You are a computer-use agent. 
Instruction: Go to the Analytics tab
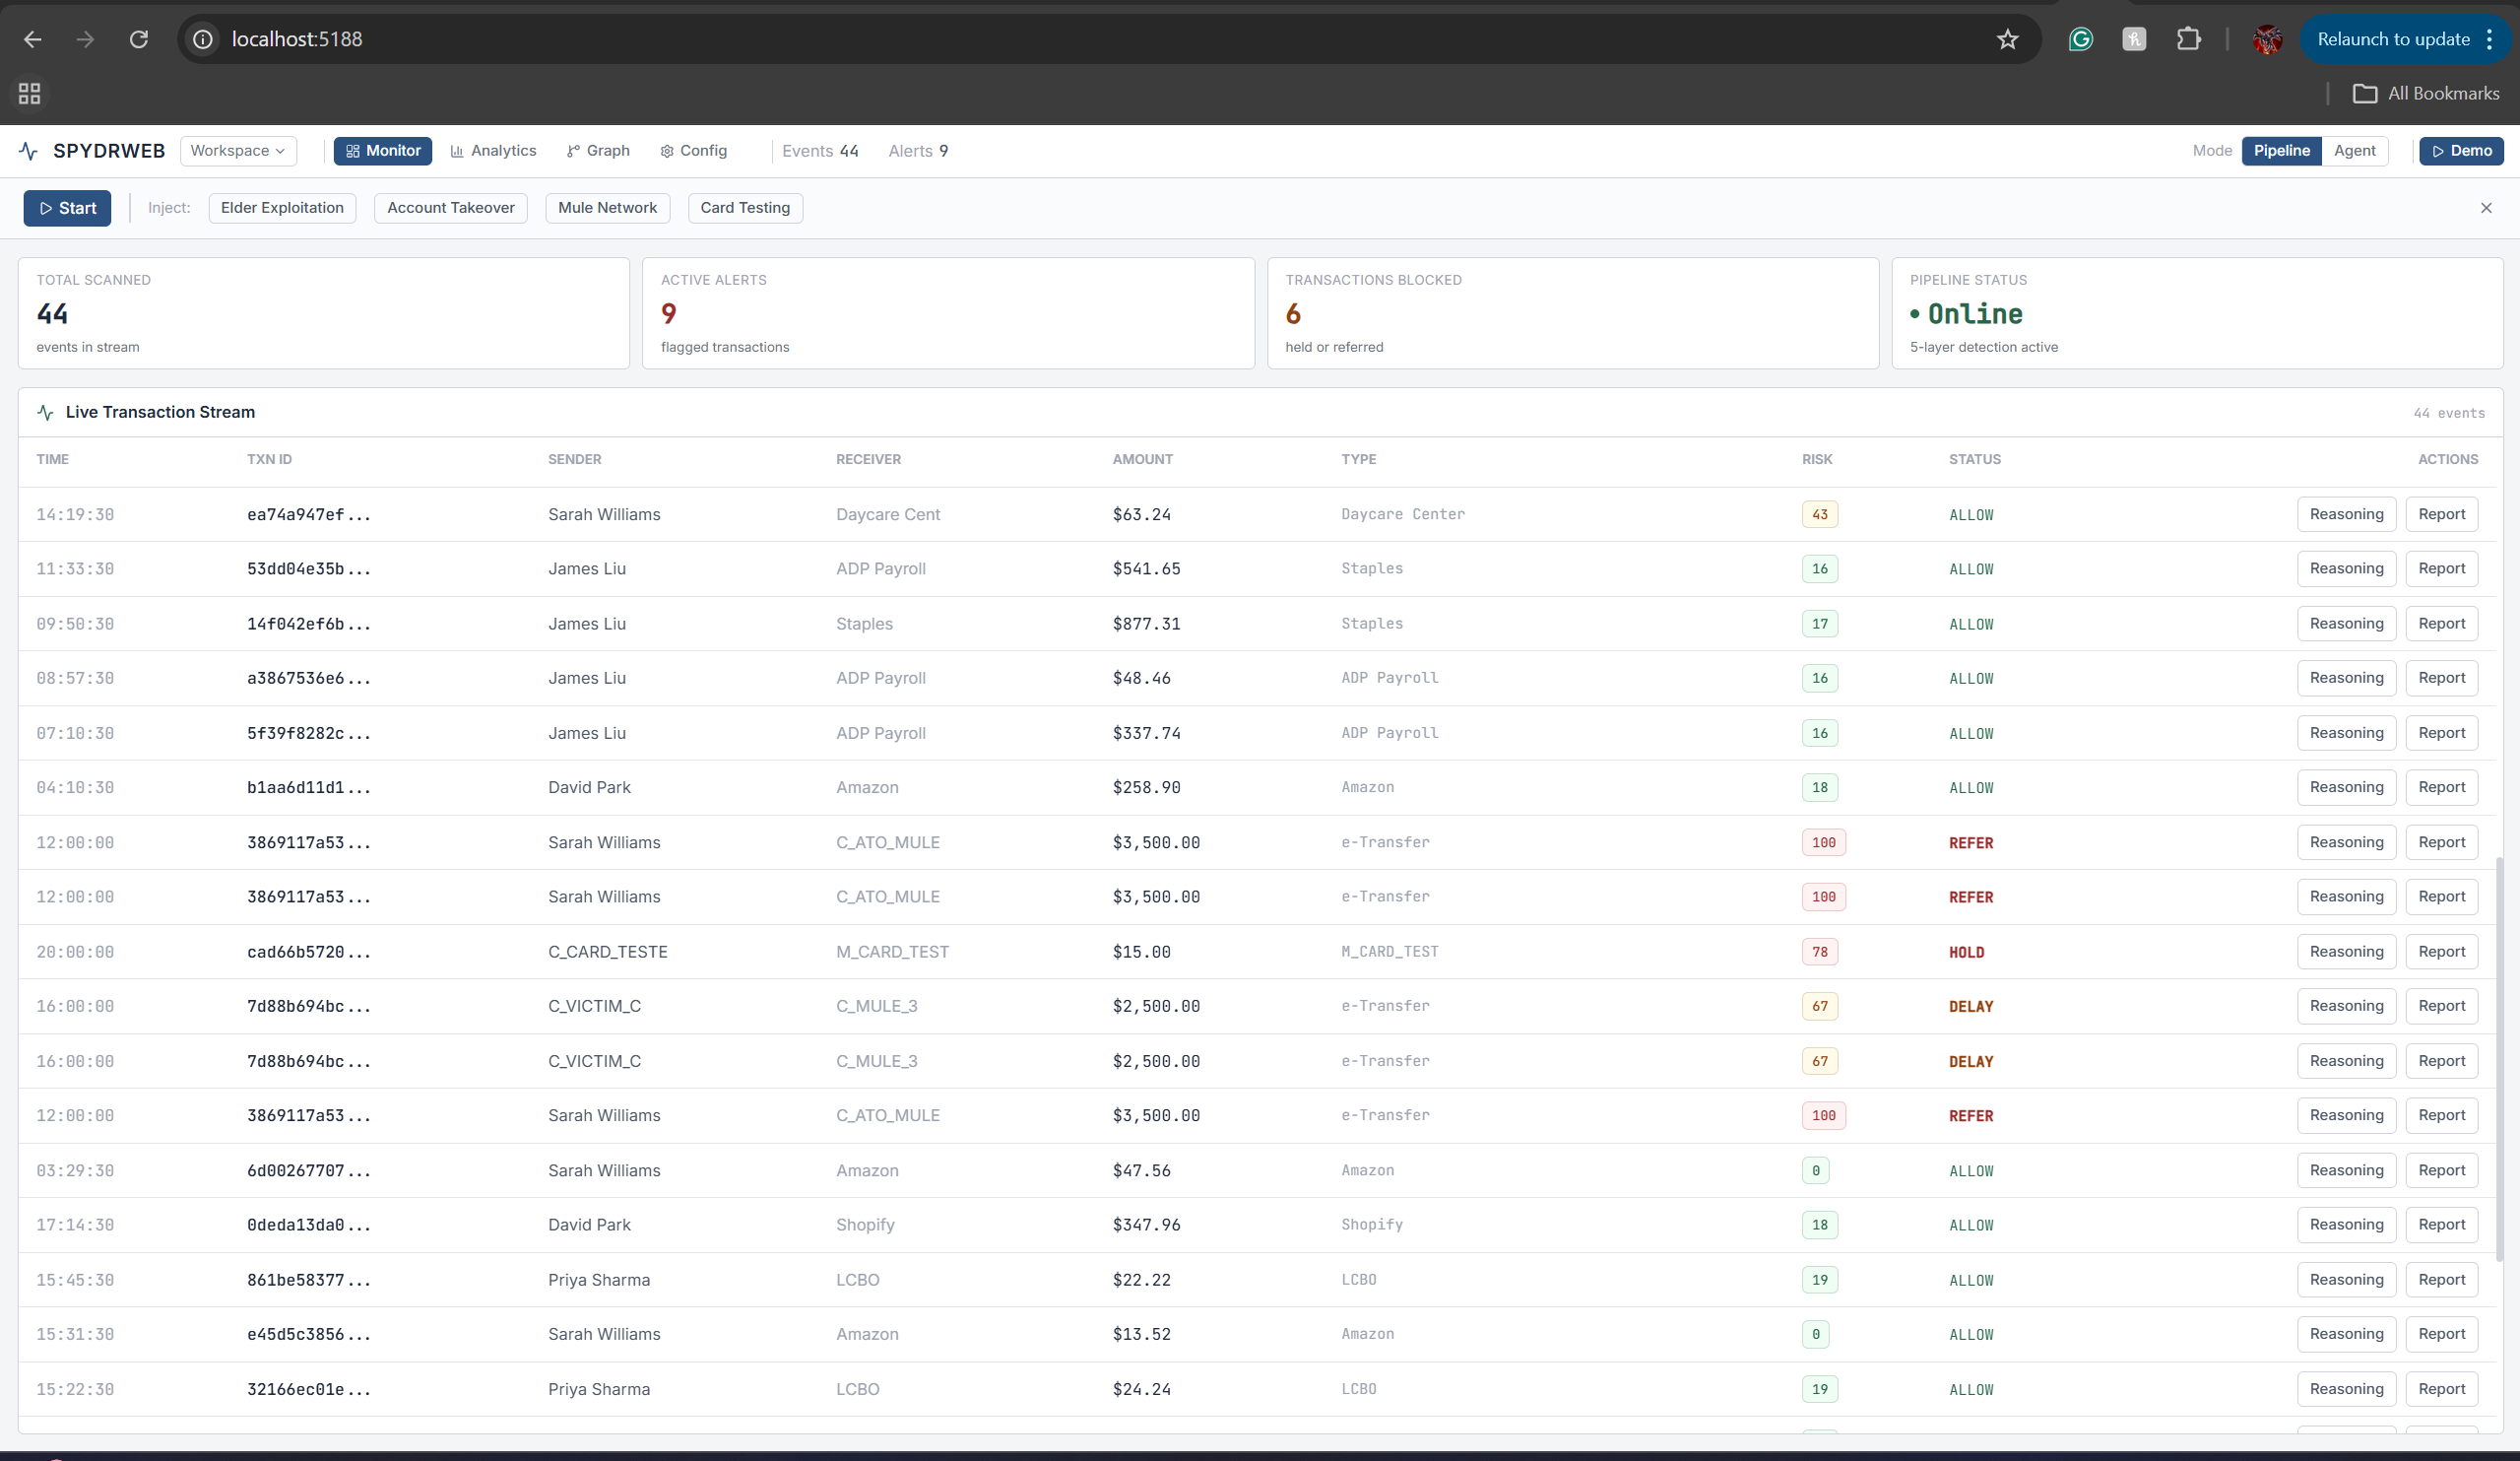[x=493, y=151]
